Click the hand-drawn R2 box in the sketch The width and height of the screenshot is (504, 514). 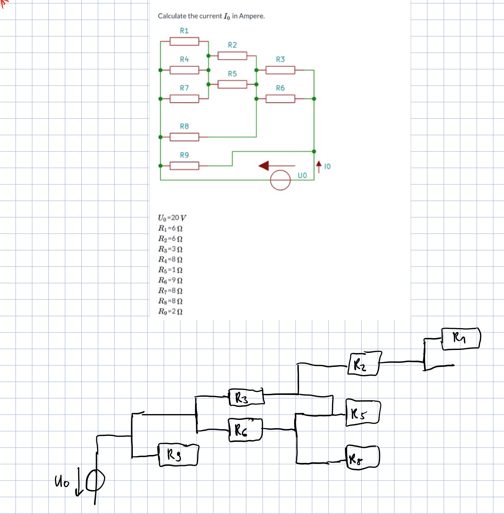coord(365,364)
